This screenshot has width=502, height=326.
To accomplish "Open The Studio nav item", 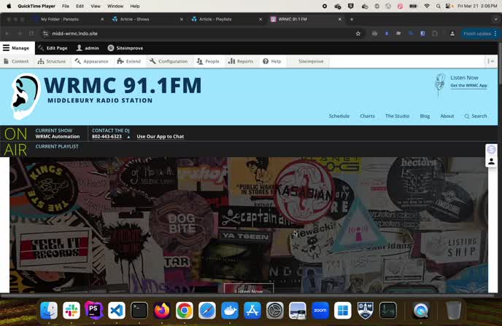I will [397, 116].
